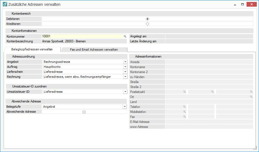259x152 pixels.
Task: Click 'Lieferadresse, wenn abw. Rechnungsempfänger' value
Action: pyautogui.click(x=77, y=77)
